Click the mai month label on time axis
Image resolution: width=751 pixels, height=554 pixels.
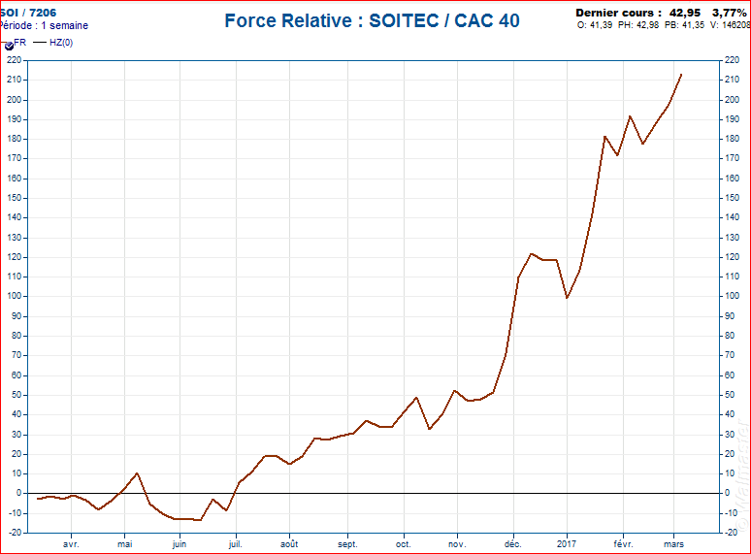(125, 544)
